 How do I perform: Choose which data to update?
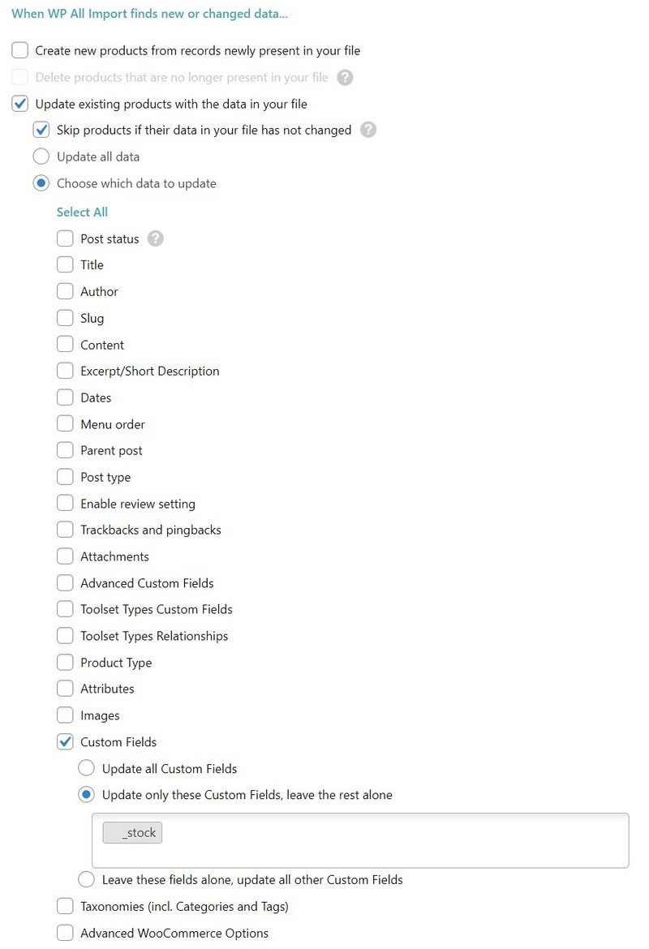tap(41, 183)
